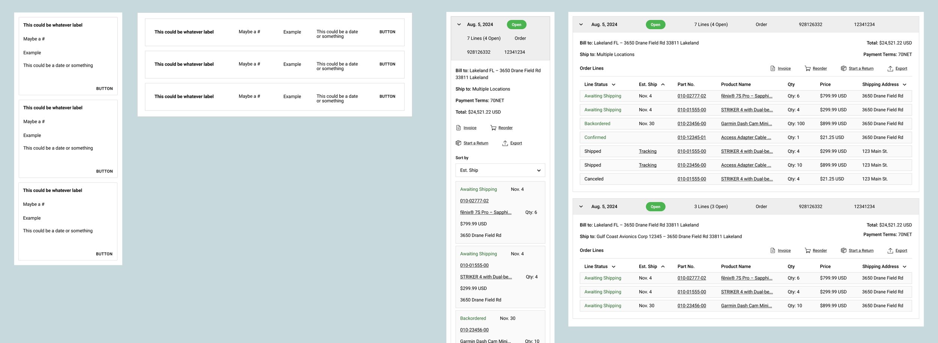Screen dimensions: 938x343
Task: Click Reorder cart icon in 7 Lines order
Action: [807, 69]
